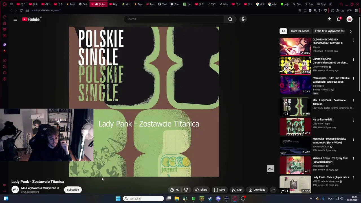Go to the YouTube home logo

tap(31, 19)
